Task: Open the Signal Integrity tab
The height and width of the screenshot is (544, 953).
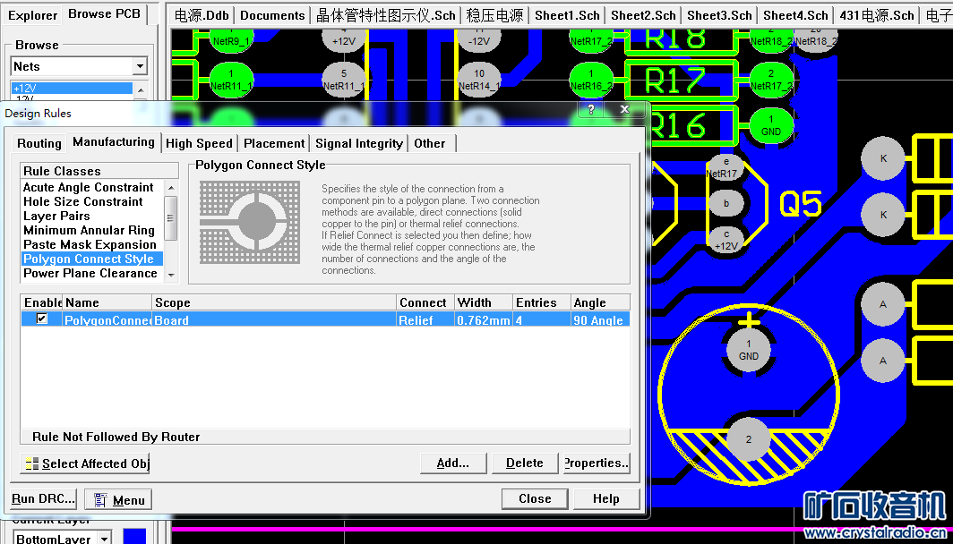Action: tap(358, 143)
